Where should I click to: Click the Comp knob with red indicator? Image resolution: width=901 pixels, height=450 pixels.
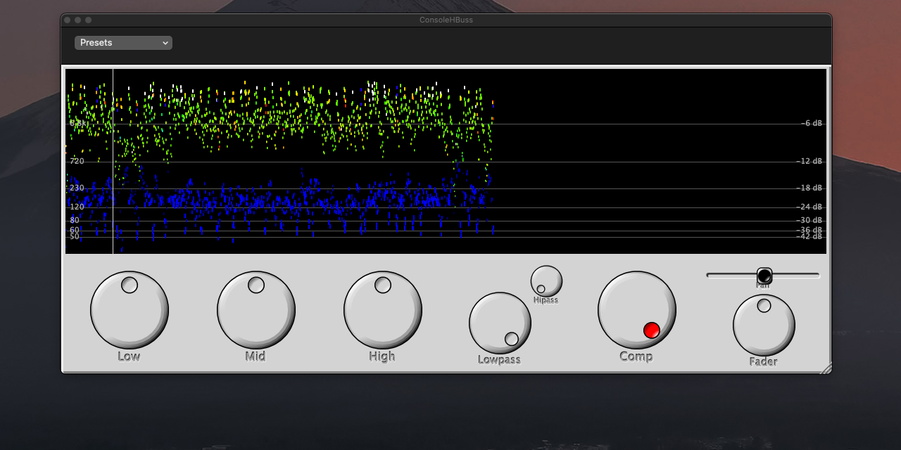[x=637, y=310]
